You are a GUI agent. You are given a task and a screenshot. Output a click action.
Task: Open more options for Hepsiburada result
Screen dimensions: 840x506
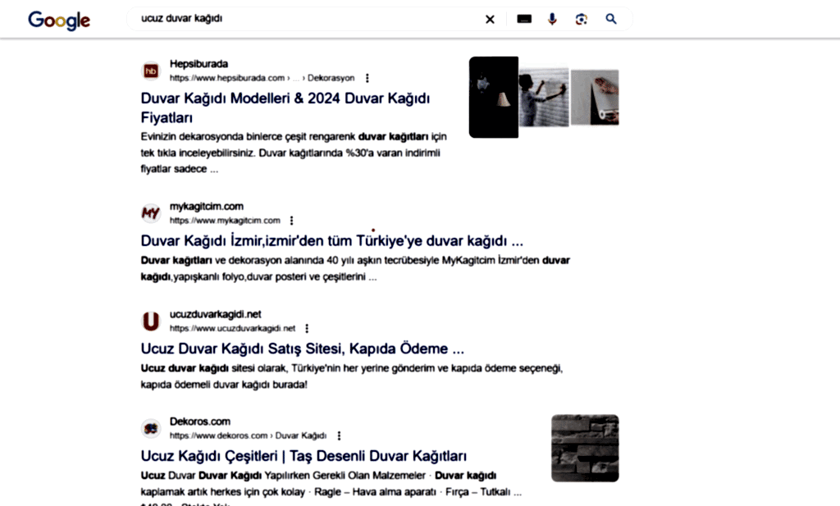click(367, 78)
